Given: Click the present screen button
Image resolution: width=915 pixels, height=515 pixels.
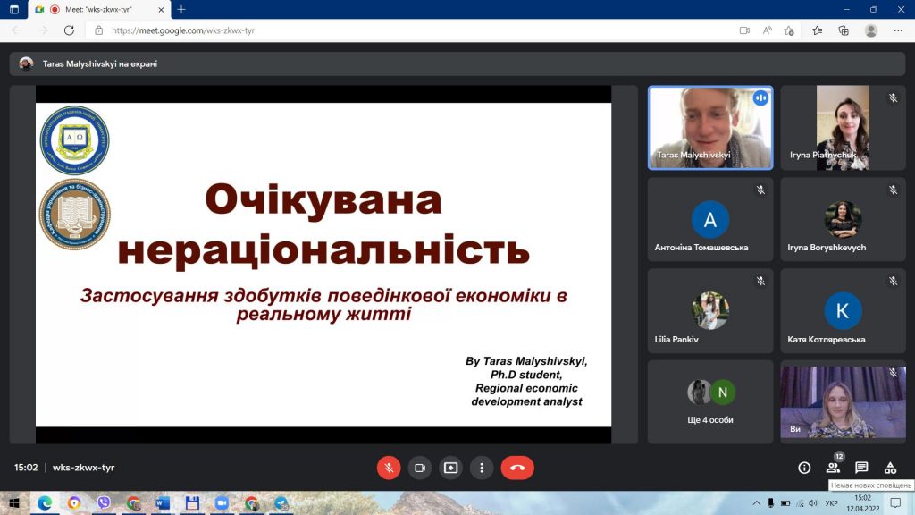Looking at the screenshot, I should [x=450, y=468].
